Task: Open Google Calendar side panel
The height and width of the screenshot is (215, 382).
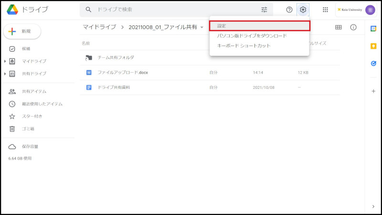Action: [373, 29]
